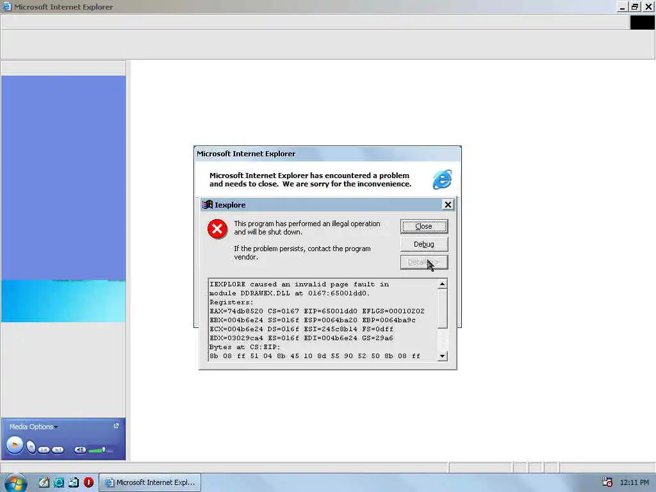
Task: Click the Microsoft Internet Explorer taskbar button
Action: [x=150, y=482]
